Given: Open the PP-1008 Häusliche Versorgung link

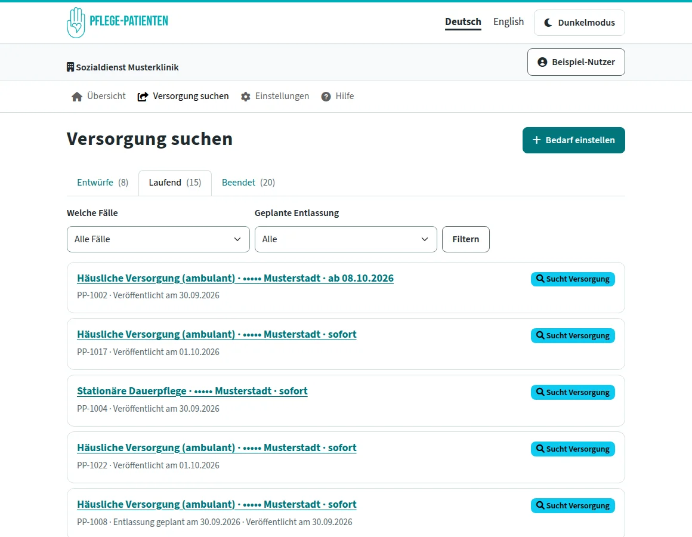Looking at the screenshot, I should 217,504.
